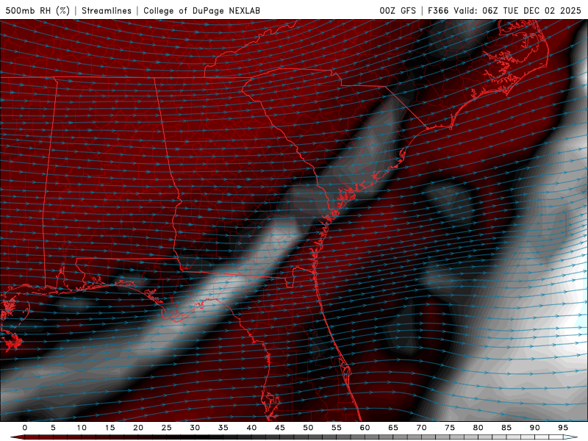Viewport: 588px width, 441px height.
Task: Select the "55" humidity scale label
Action: pyautogui.click(x=337, y=428)
